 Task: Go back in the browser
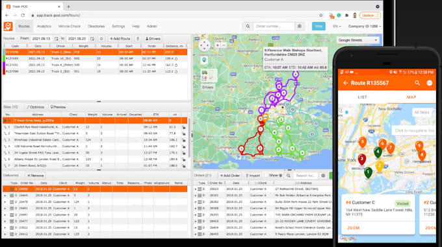tap(7, 15)
